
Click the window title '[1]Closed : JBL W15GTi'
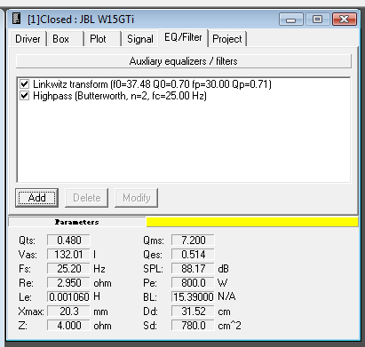81,20
